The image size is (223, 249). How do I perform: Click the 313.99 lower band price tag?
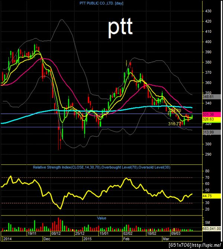click(x=211, y=132)
